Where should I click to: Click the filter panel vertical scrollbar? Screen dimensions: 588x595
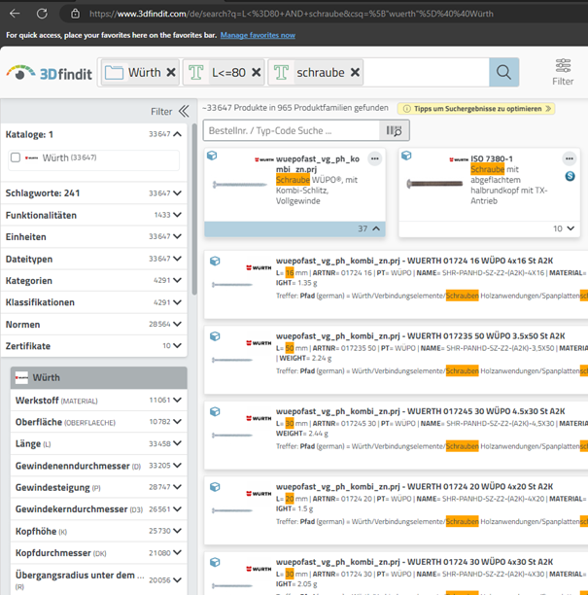point(194,209)
